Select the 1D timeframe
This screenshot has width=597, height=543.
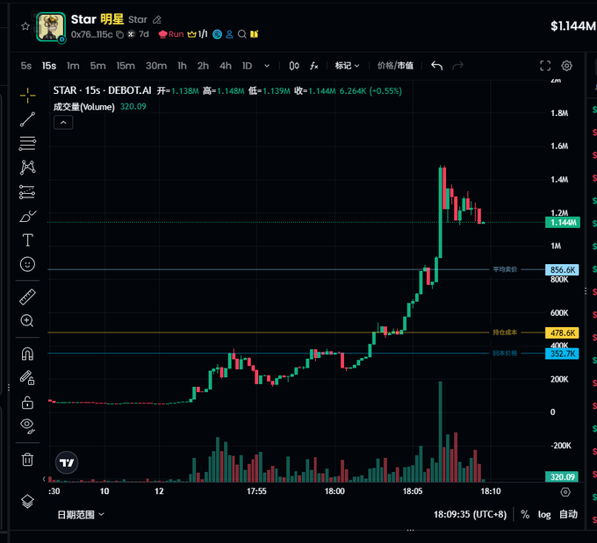pyautogui.click(x=247, y=66)
